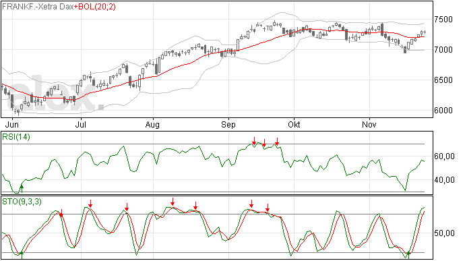Select the RSI(14) indicator label

16,137
